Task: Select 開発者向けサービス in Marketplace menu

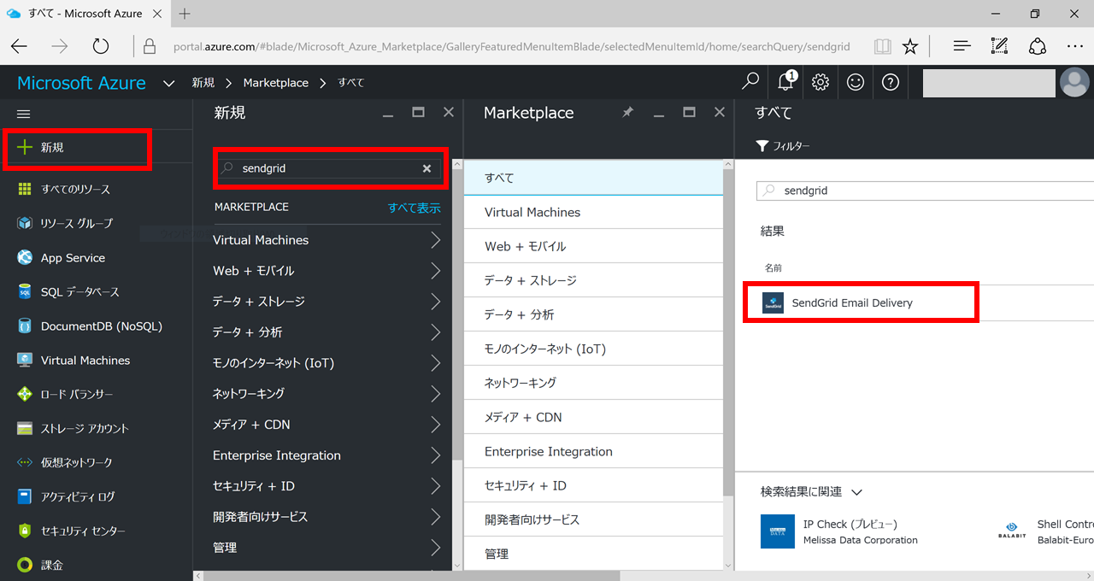Action: pos(593,519)
